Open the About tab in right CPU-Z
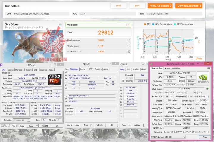 [144, 69]
